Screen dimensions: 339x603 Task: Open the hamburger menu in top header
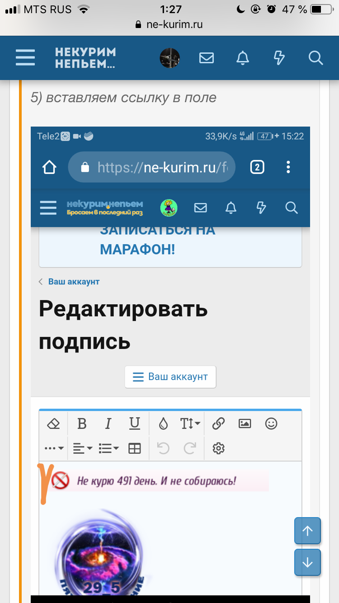[x=25, y=58]
